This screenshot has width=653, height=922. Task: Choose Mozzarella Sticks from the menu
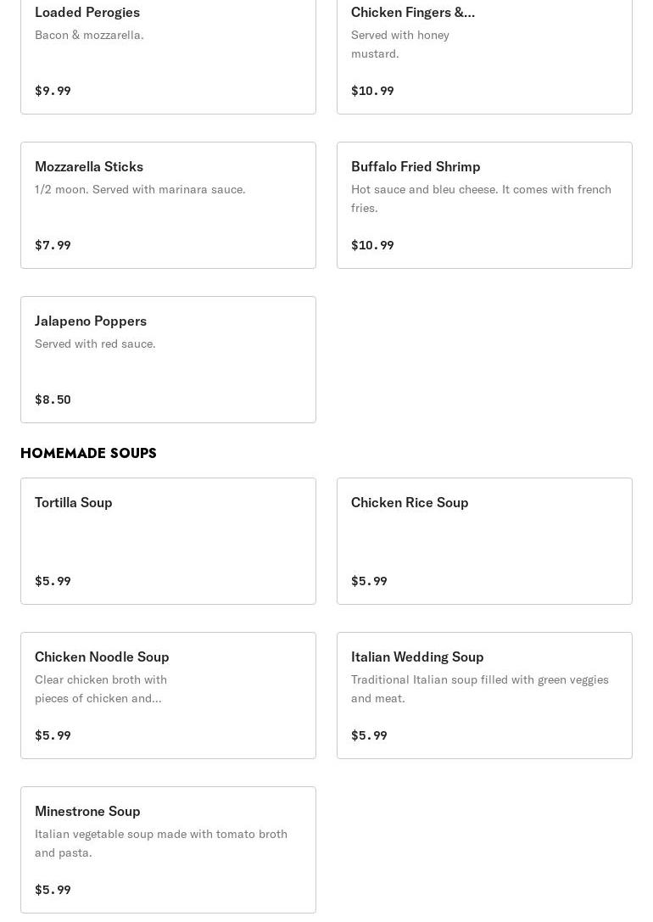[x=89, y=166]
